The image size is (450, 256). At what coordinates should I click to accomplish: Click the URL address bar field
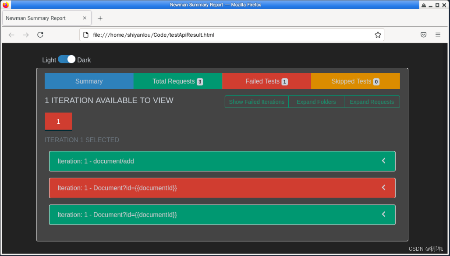coord(232,35)
